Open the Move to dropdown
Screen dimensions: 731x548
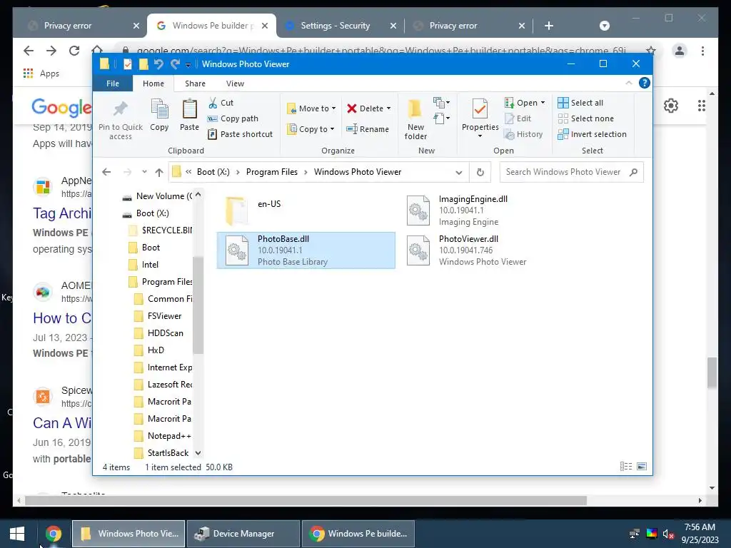[x=311, y=108]
